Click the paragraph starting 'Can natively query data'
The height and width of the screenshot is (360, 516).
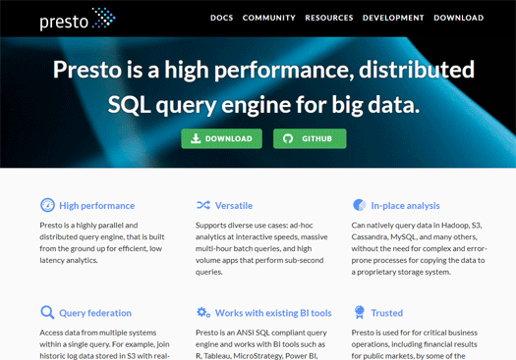pyautogui.click(x=420, y=248)
